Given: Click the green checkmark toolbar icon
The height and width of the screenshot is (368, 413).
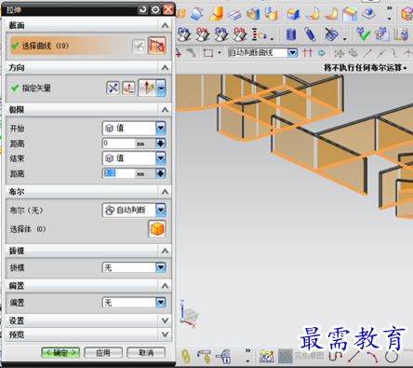Looking at the screenshot, I should (x=363, y=34).
